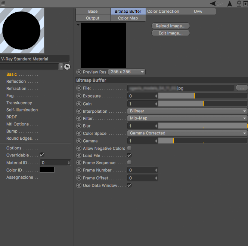Screen dimensions: 248x246
Task: Select the Mtl Options channel
Action: point(18,124)
